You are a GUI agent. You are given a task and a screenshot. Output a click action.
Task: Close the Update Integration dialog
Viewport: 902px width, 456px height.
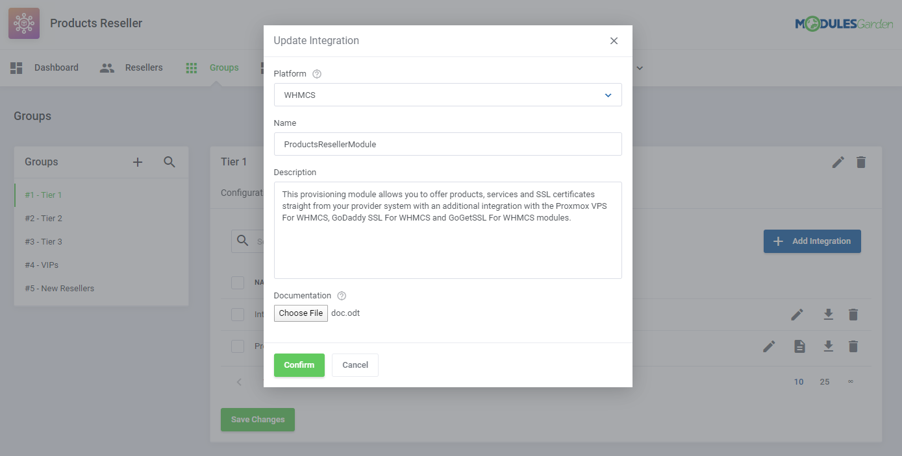(x=614, y=41)
